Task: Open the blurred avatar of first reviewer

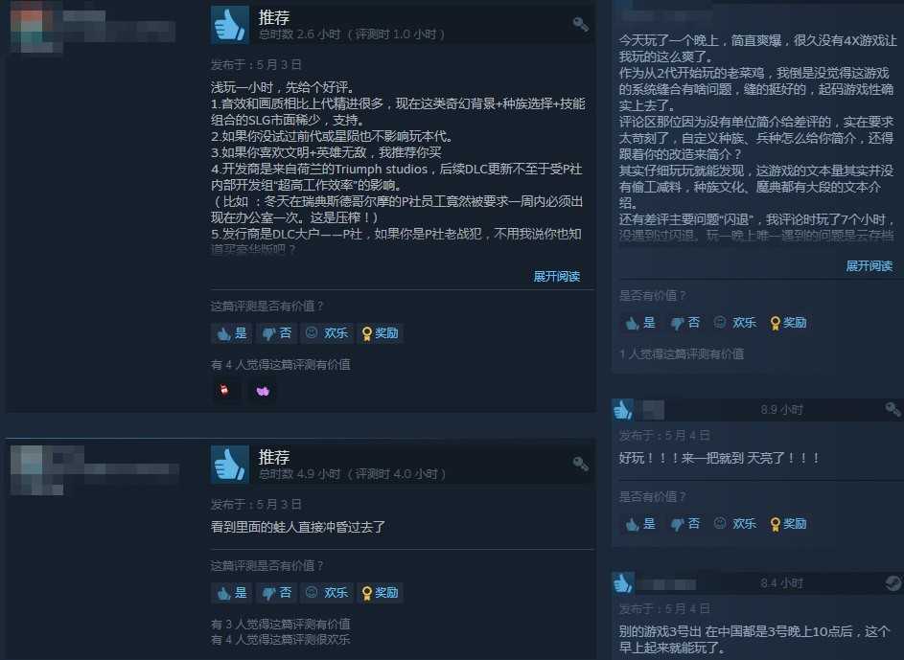Action: [x=35, y=27]
